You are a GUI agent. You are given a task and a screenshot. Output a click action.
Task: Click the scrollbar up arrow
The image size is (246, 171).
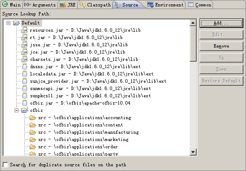[x=193, y=23]
